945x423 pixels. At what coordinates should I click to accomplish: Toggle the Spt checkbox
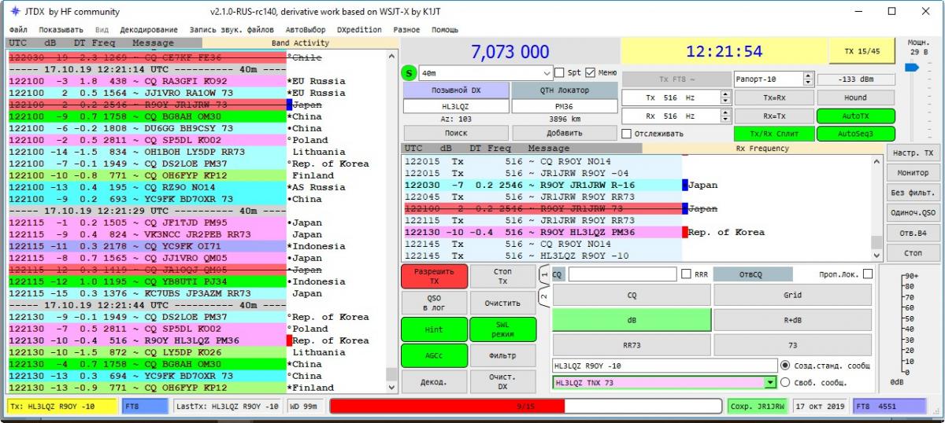click(561, 72)
